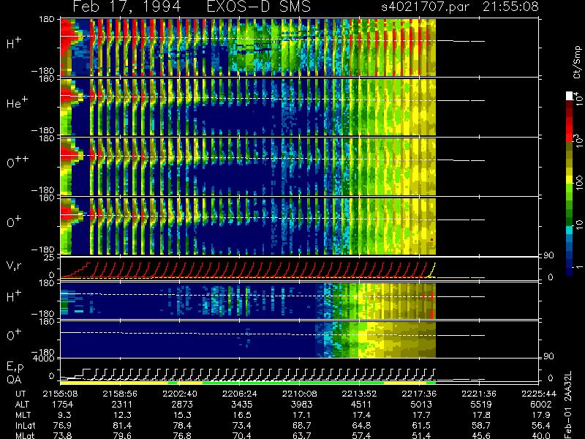Click the MLT value '17.8'

click(481, 415)
